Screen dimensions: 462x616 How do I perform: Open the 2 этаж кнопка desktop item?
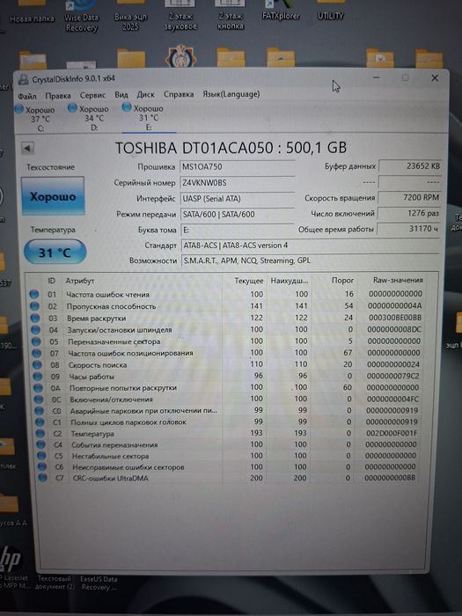click(231, 16)
